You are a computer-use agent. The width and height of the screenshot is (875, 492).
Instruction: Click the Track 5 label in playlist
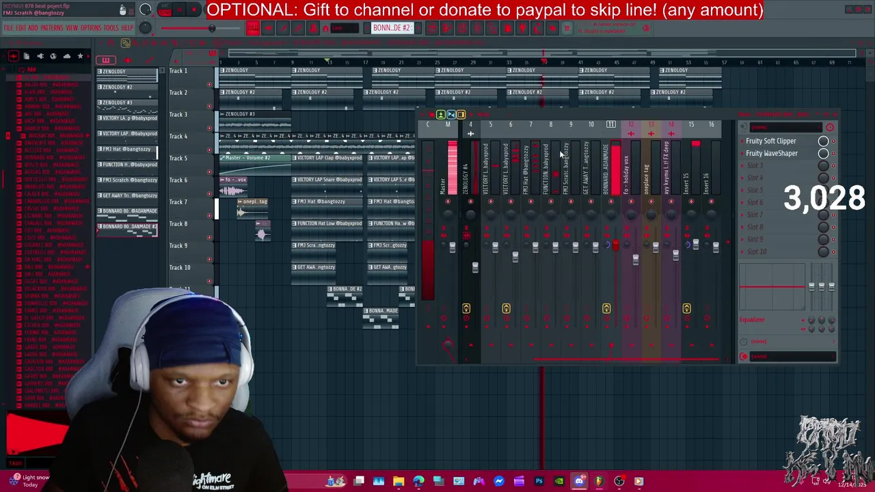178,158
